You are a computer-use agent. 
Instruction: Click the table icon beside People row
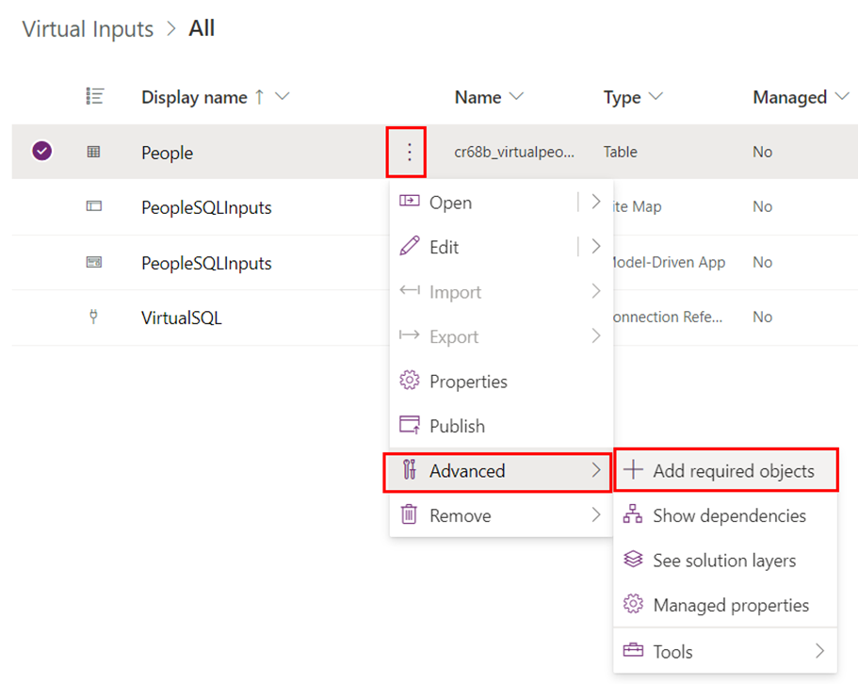93,152
